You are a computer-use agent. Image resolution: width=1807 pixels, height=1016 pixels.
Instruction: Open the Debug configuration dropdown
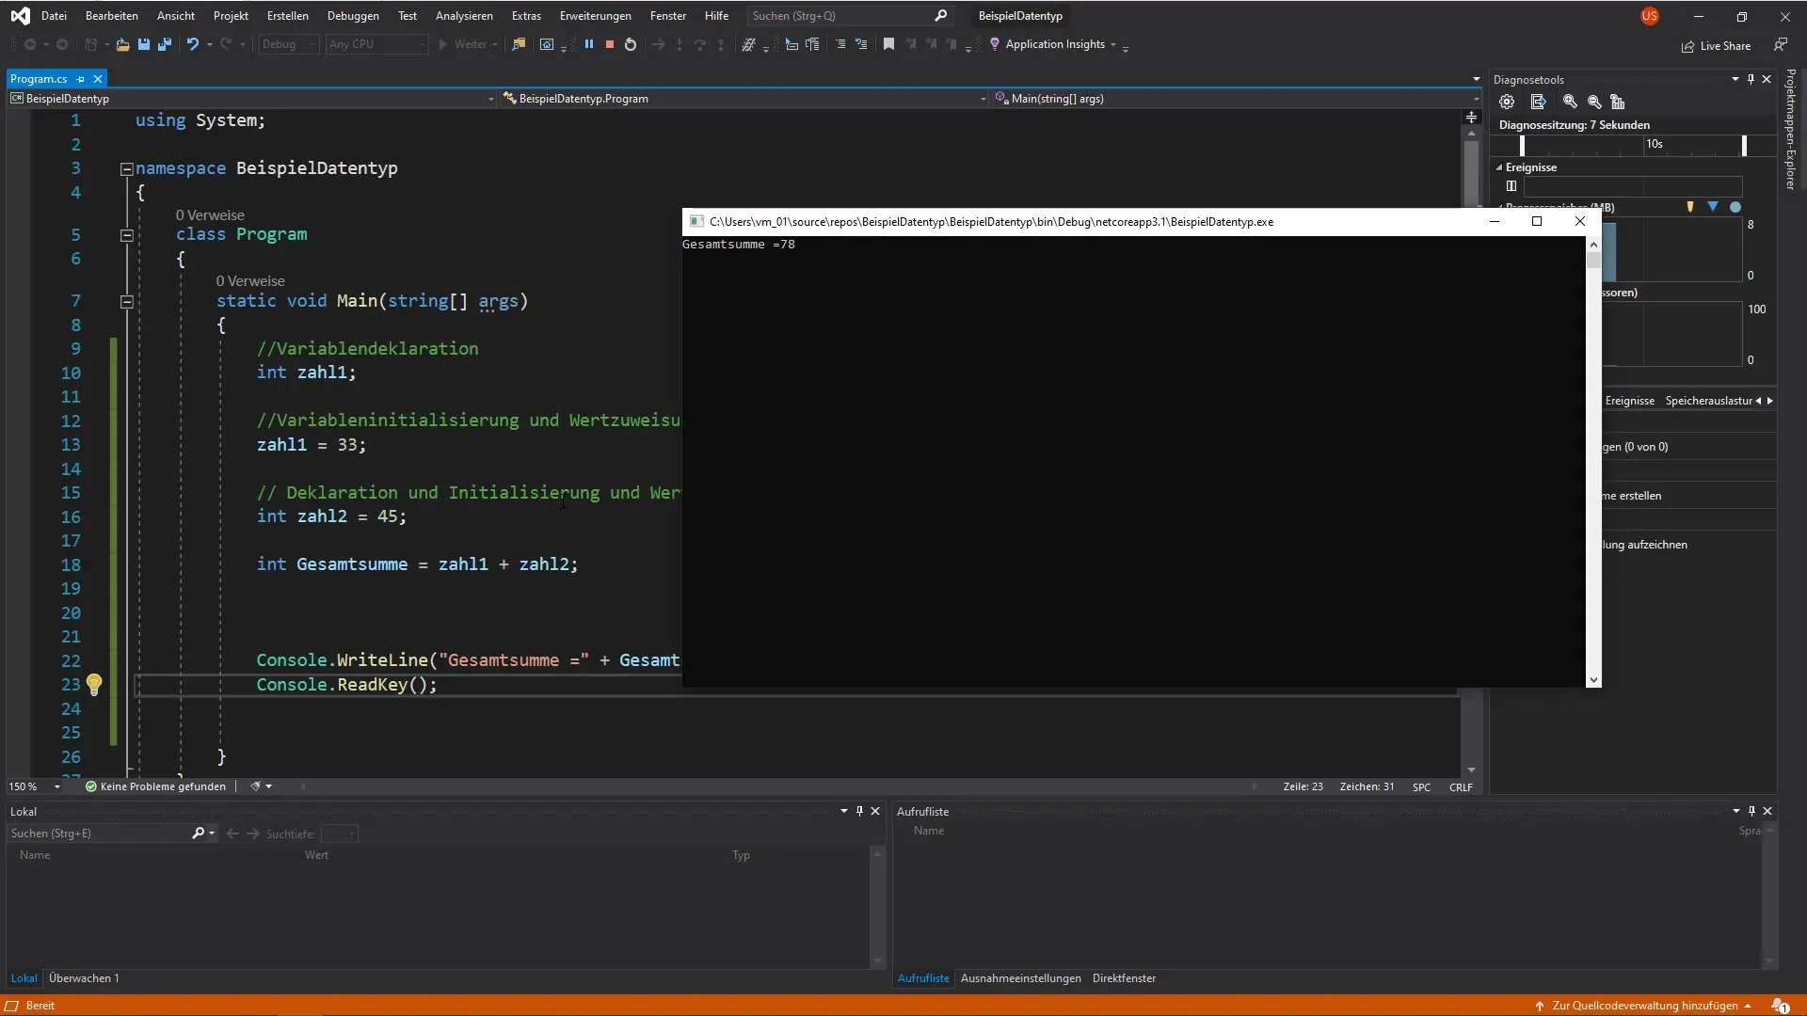(x=289, y=44)
